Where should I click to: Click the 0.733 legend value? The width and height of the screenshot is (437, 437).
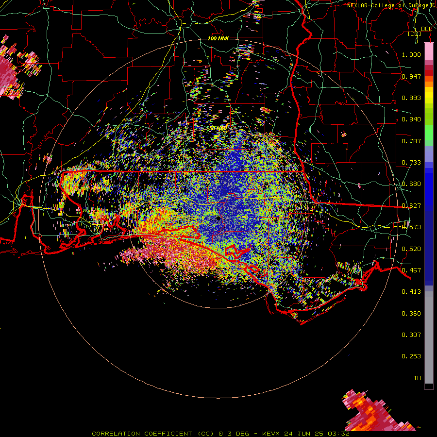click(411, 163)
